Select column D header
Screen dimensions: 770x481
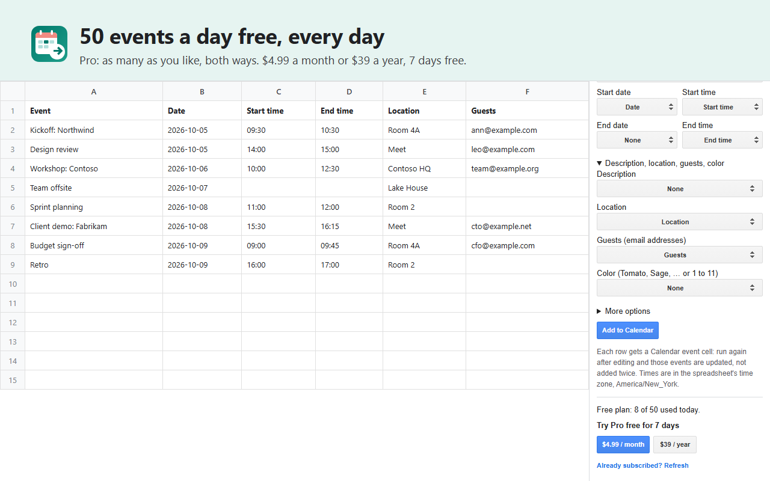tap(350, 91)
